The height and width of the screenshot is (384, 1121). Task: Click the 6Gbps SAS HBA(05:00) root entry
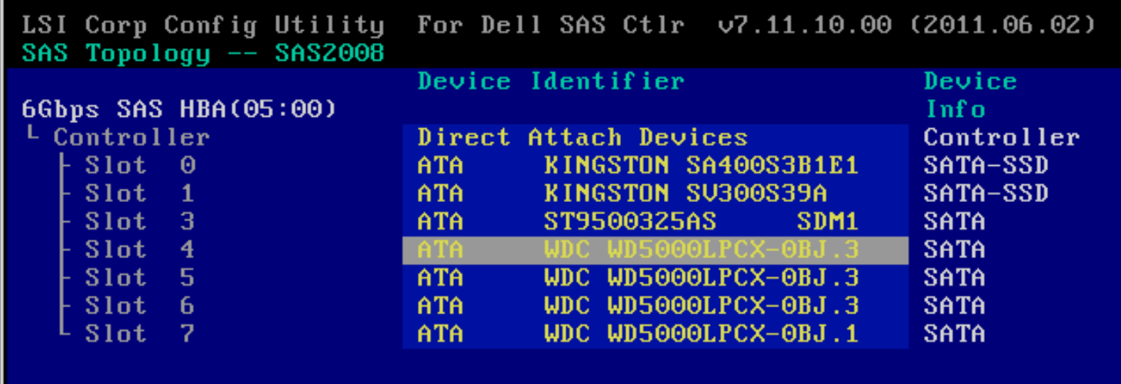point(180,110)
